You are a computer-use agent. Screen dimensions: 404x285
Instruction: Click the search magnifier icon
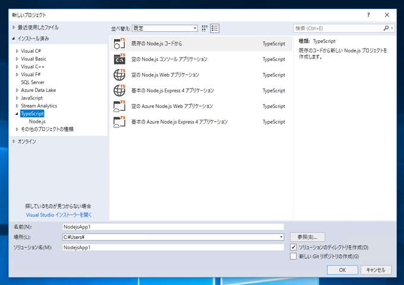tap(386, 28)
